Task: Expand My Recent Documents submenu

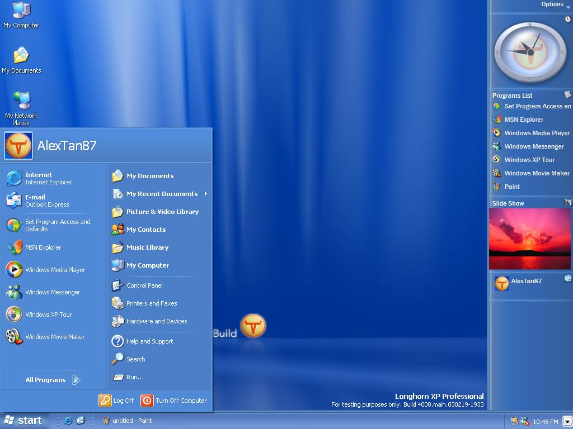Action: click(x=159, y=194)
